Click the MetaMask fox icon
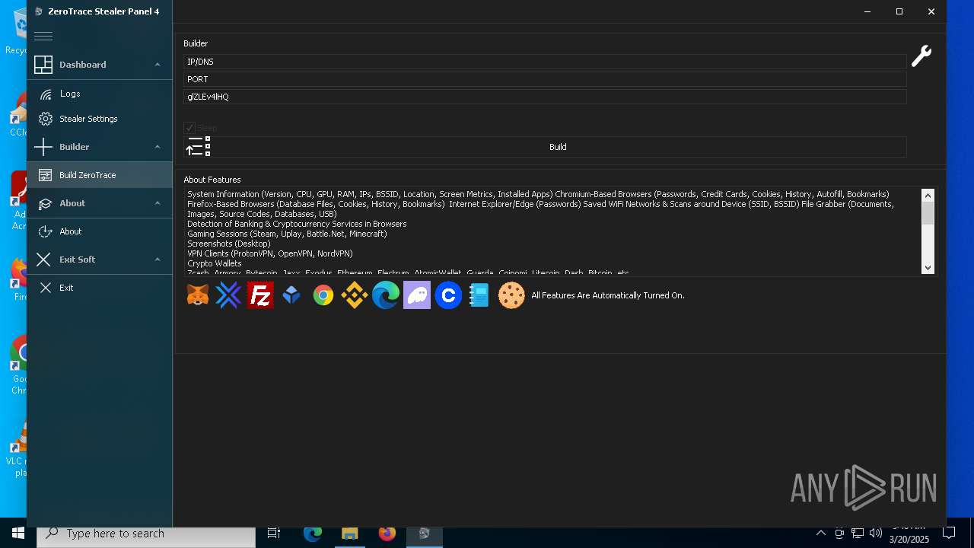 198,295
